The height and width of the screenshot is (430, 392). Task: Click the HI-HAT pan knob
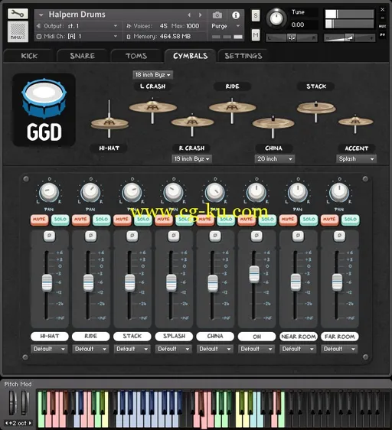click(x=49, y=192)
